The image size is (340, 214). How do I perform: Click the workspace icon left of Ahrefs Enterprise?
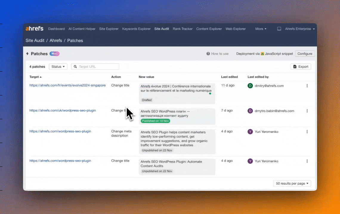279,29
